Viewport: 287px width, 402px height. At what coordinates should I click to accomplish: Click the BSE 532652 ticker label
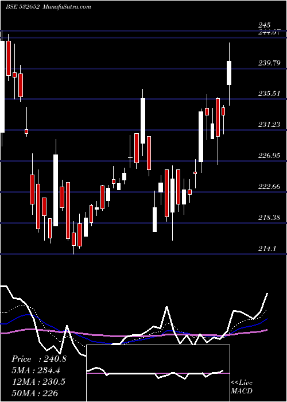pyautogui.click(x=22, y=7)
